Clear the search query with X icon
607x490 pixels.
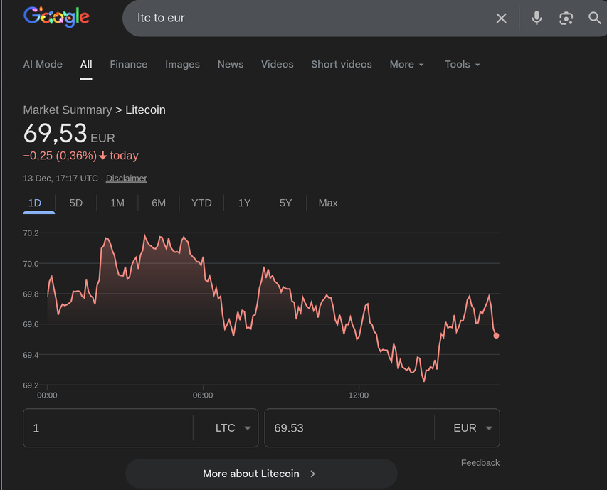click(501, 18)
